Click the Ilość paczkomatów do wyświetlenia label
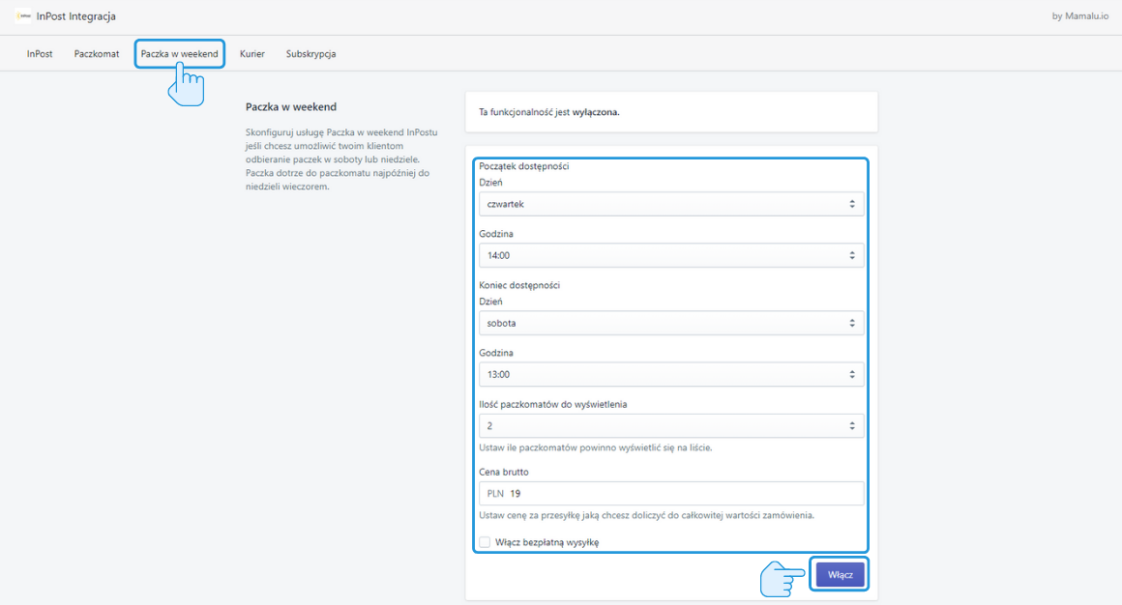The height and width of the screenshot is (605, 1122). (553, 404)
